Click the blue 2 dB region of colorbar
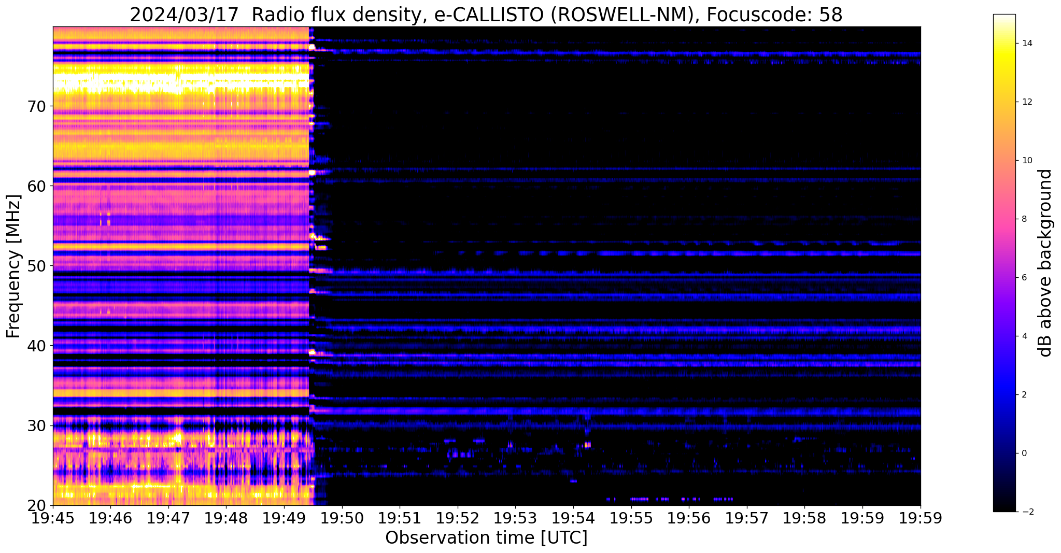This screenshot has width=1061, height=553. pos(1004,394)
